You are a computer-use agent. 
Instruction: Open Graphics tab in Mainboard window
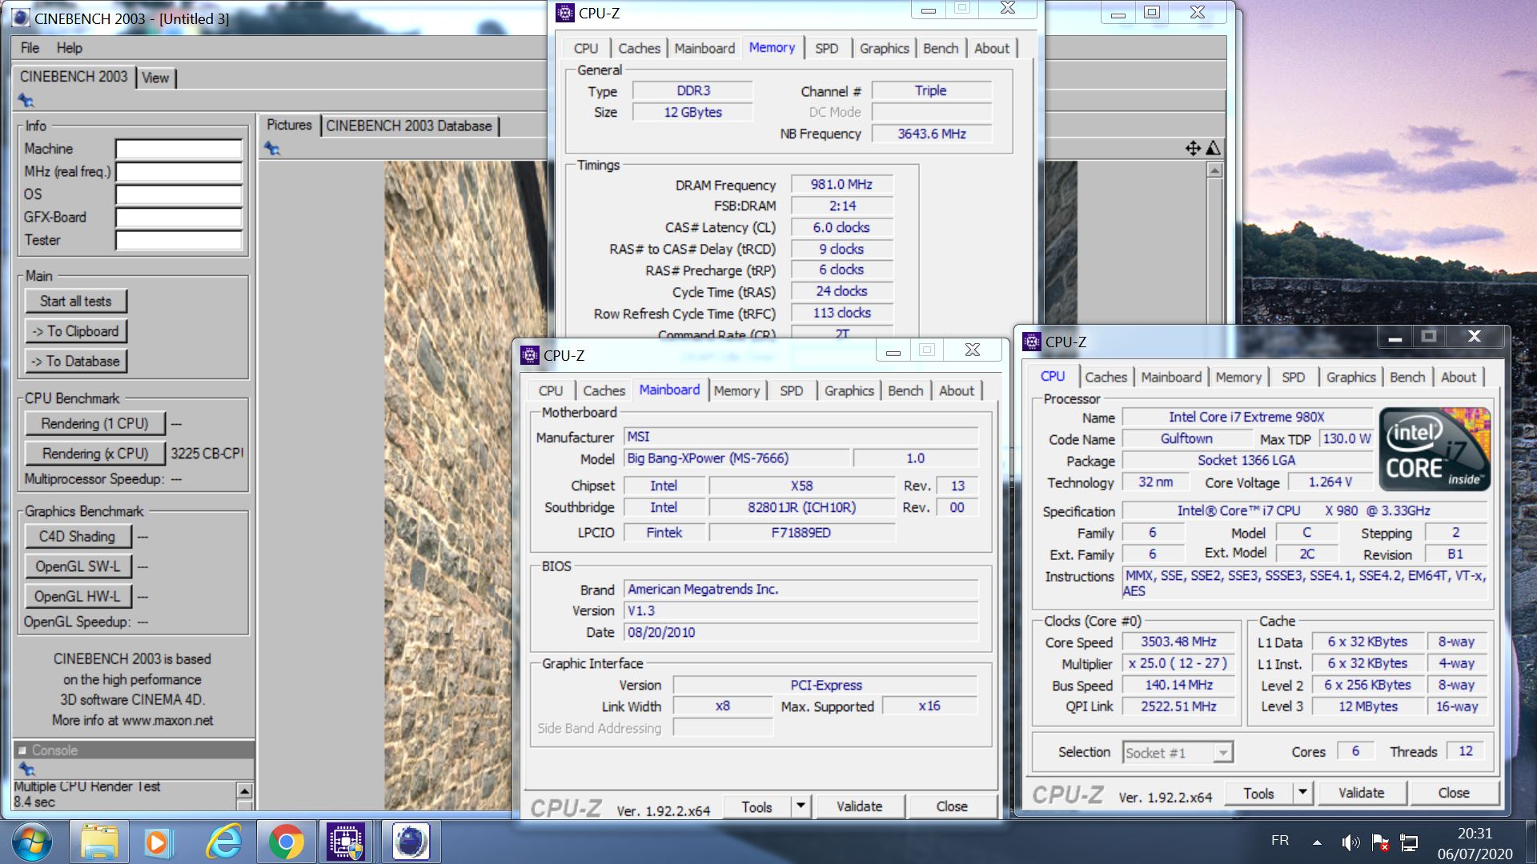[849, 390]
